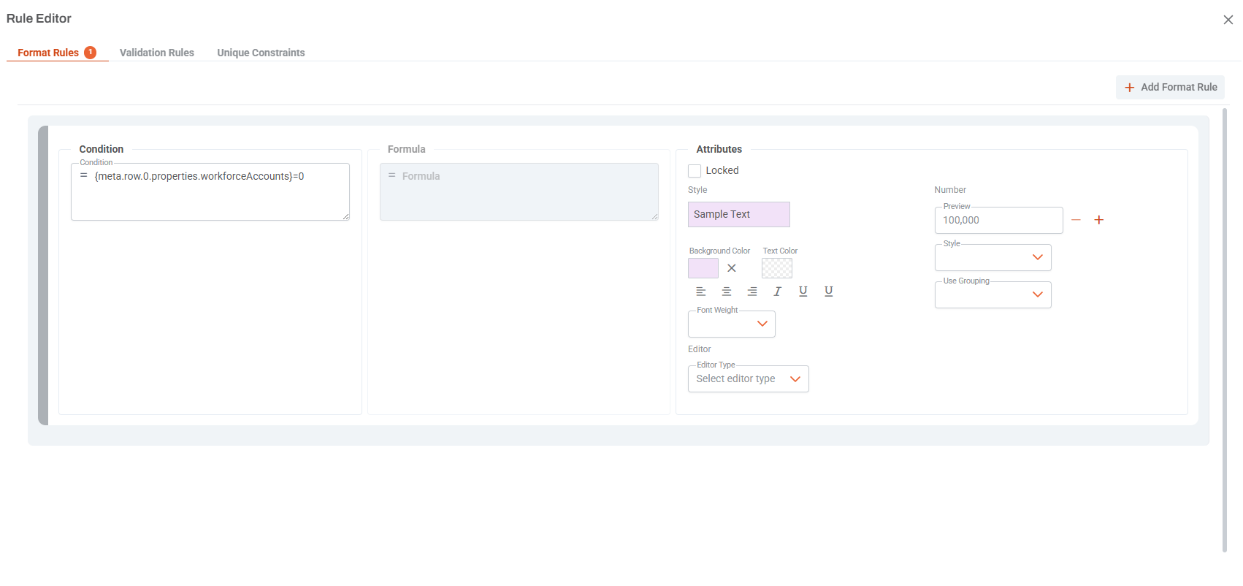The image size is (1243, 586).
Task: Click the disabled Formula text area
Action: tap(519, 191)
